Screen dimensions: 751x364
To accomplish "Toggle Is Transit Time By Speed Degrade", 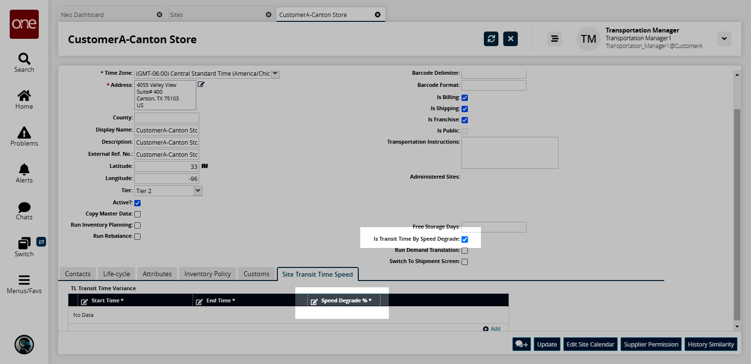I will click(x=465, y=239).
